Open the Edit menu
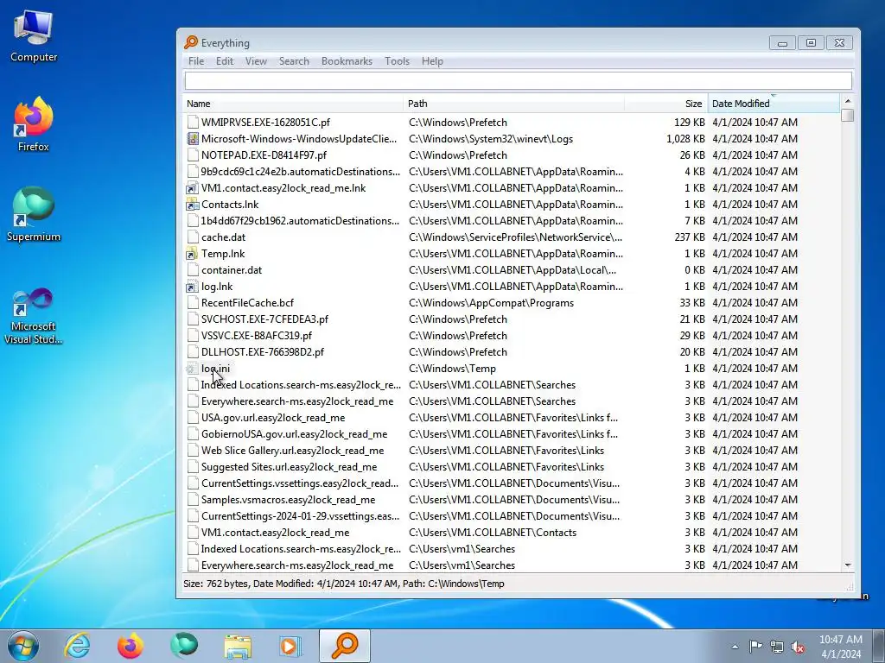Screen dimensions: 885x663 tap(224, 61)
